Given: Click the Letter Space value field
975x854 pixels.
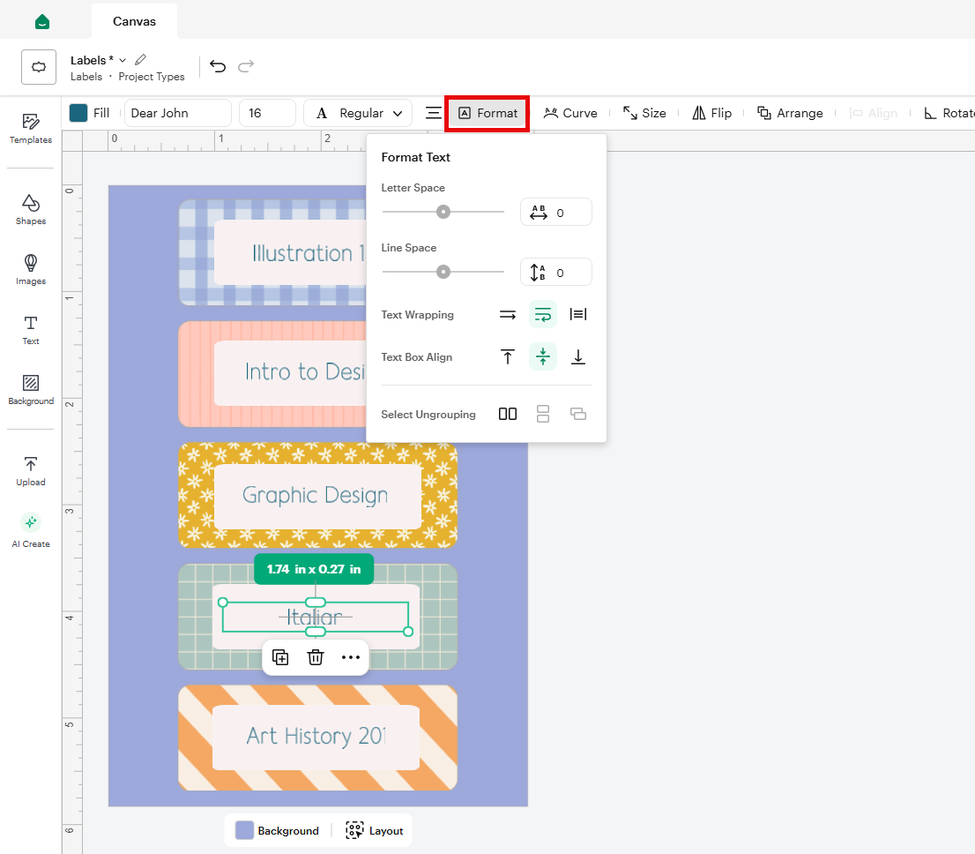Looking at the screenshot, I should coord(556,213).
